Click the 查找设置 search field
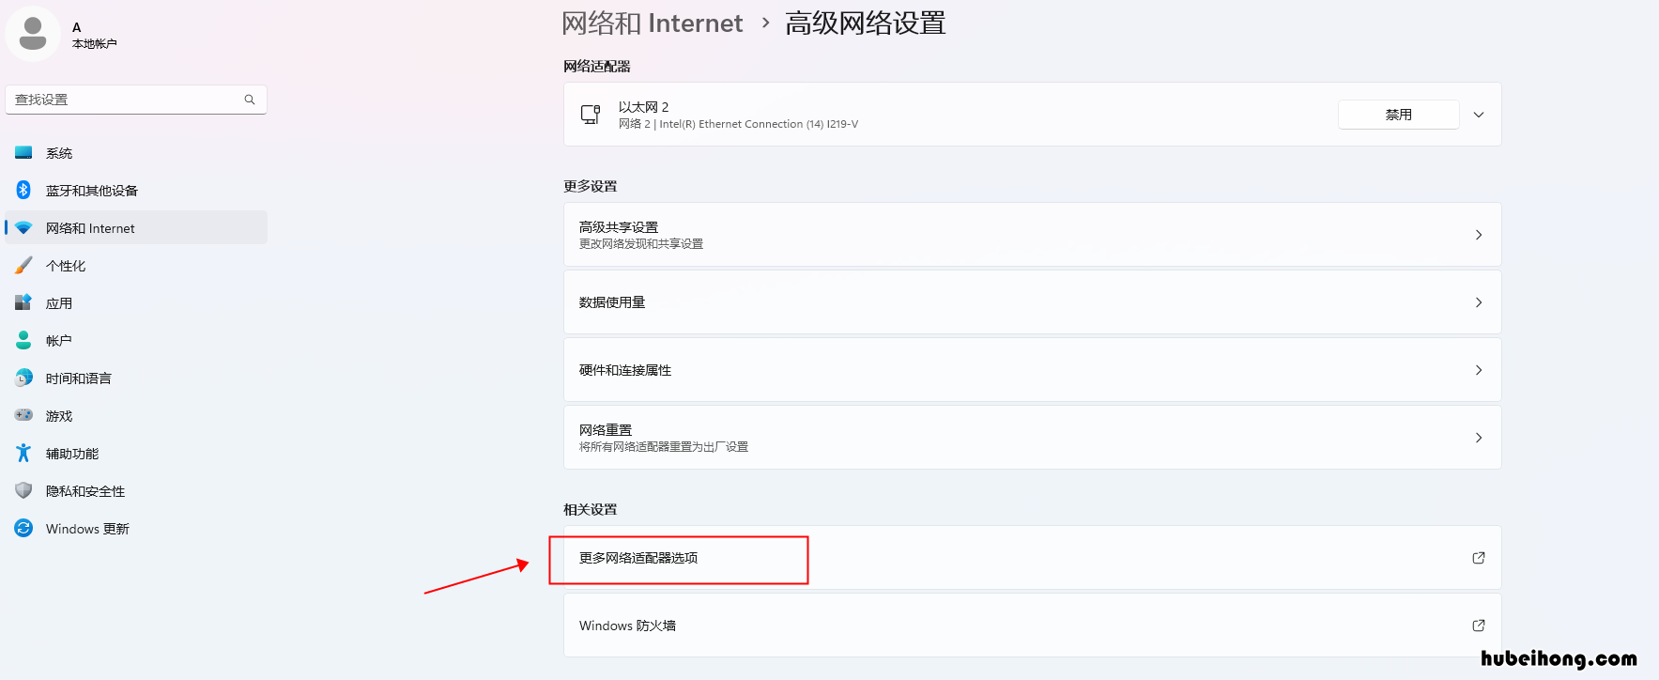The height and width of the screenshot is (680, 1659). pyautogui.click(x=136, y=100)
